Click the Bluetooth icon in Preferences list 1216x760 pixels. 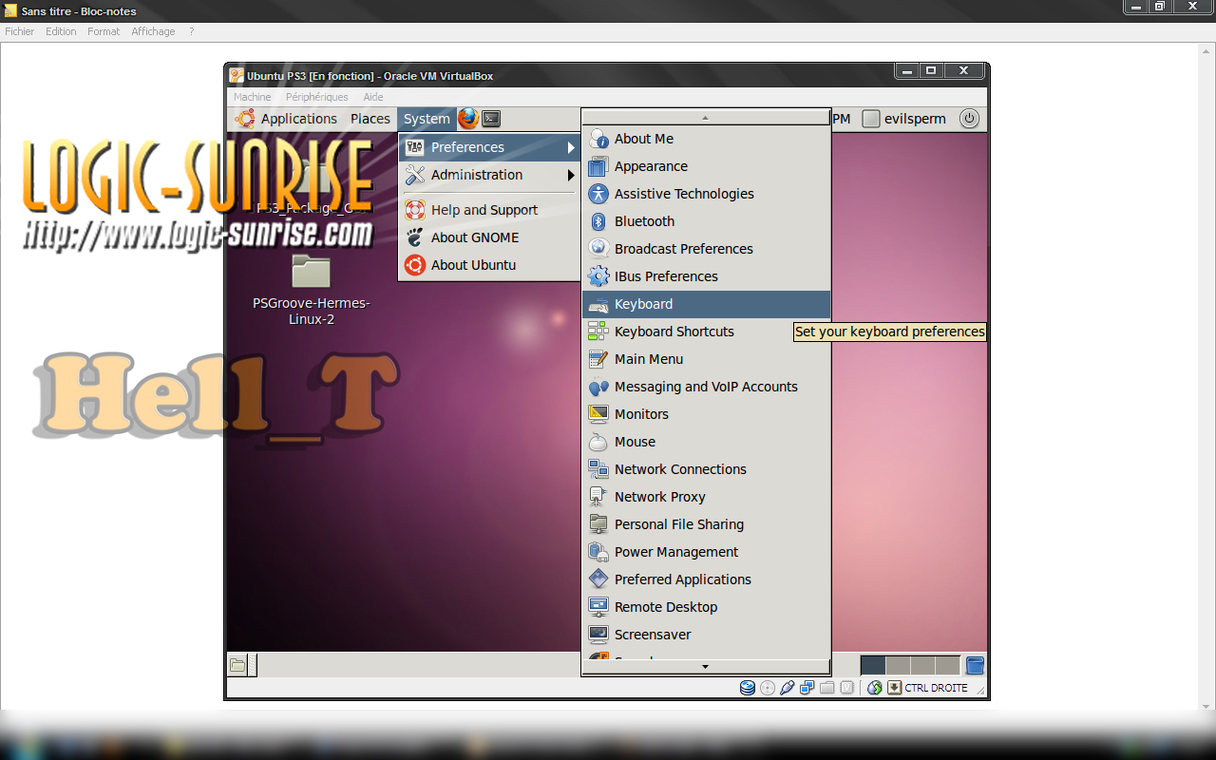(598, 221)
